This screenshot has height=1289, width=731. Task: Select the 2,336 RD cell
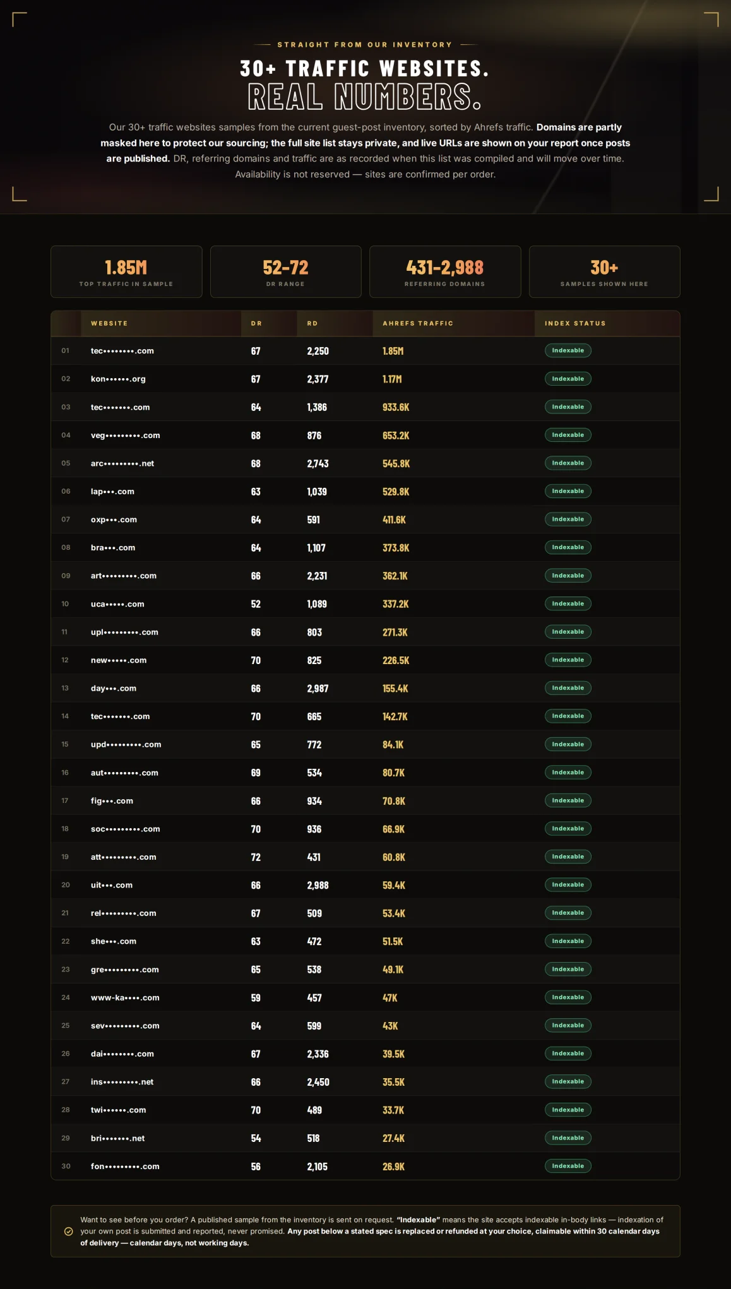tap(318, 1054)
